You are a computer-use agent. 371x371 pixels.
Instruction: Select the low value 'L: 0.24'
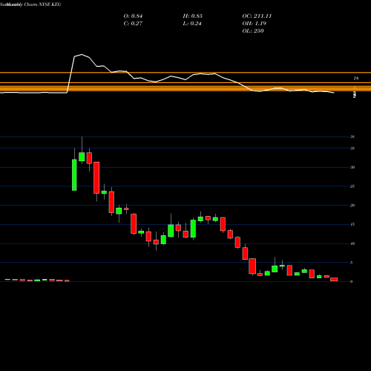(192, 24)
